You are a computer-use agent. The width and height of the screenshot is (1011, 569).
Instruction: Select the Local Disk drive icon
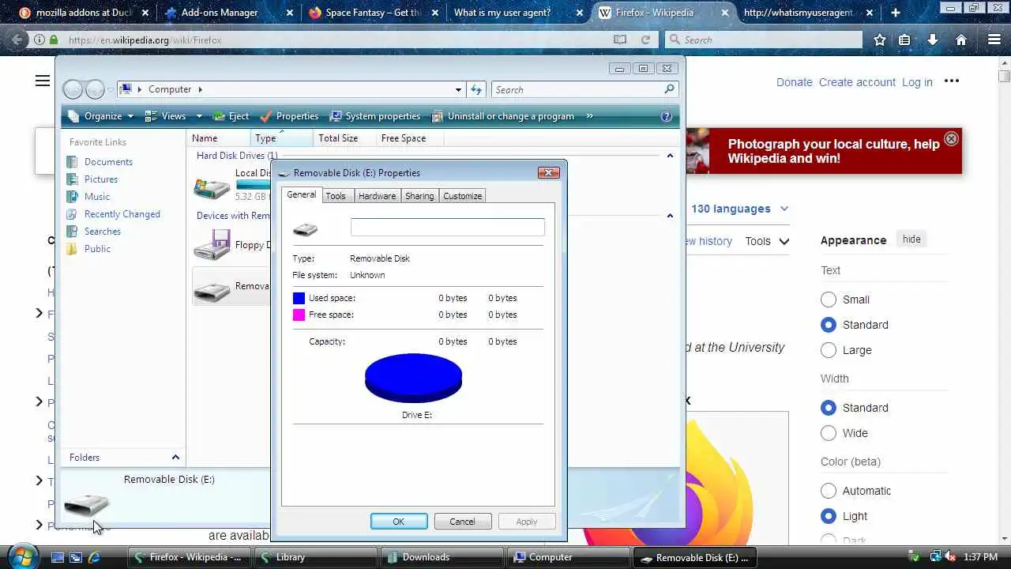click(x=212, y=187)
